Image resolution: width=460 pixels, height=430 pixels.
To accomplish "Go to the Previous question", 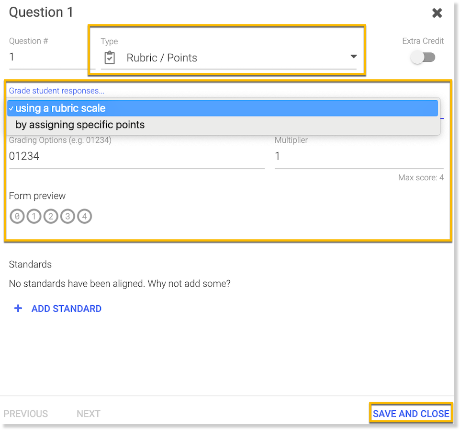I will (x=26, y=414).
